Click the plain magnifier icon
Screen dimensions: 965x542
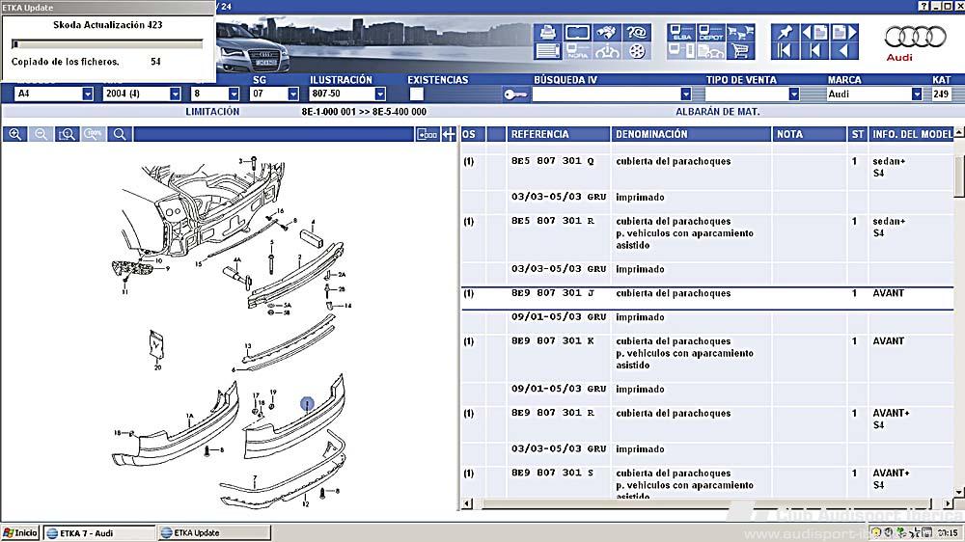120,134
